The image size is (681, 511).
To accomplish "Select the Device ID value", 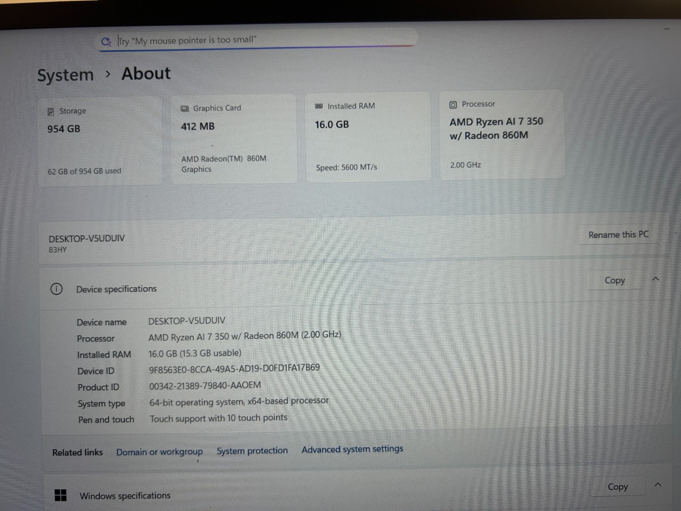I will click(x=234, y=368).
